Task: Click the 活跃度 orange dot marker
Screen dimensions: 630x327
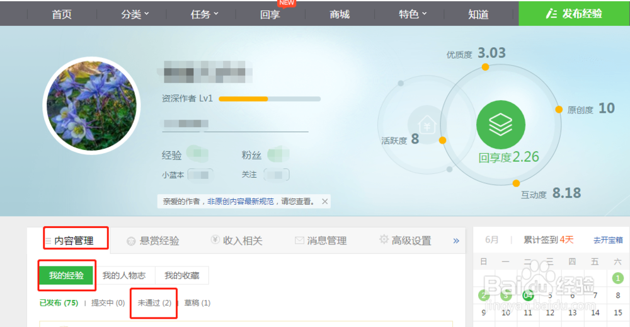Action: click(x=442, y=141)
